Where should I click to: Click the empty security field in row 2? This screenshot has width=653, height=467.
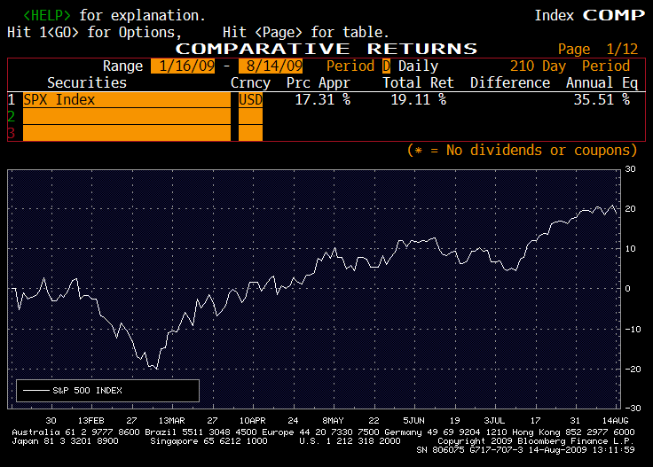click(x=127, y=116)
